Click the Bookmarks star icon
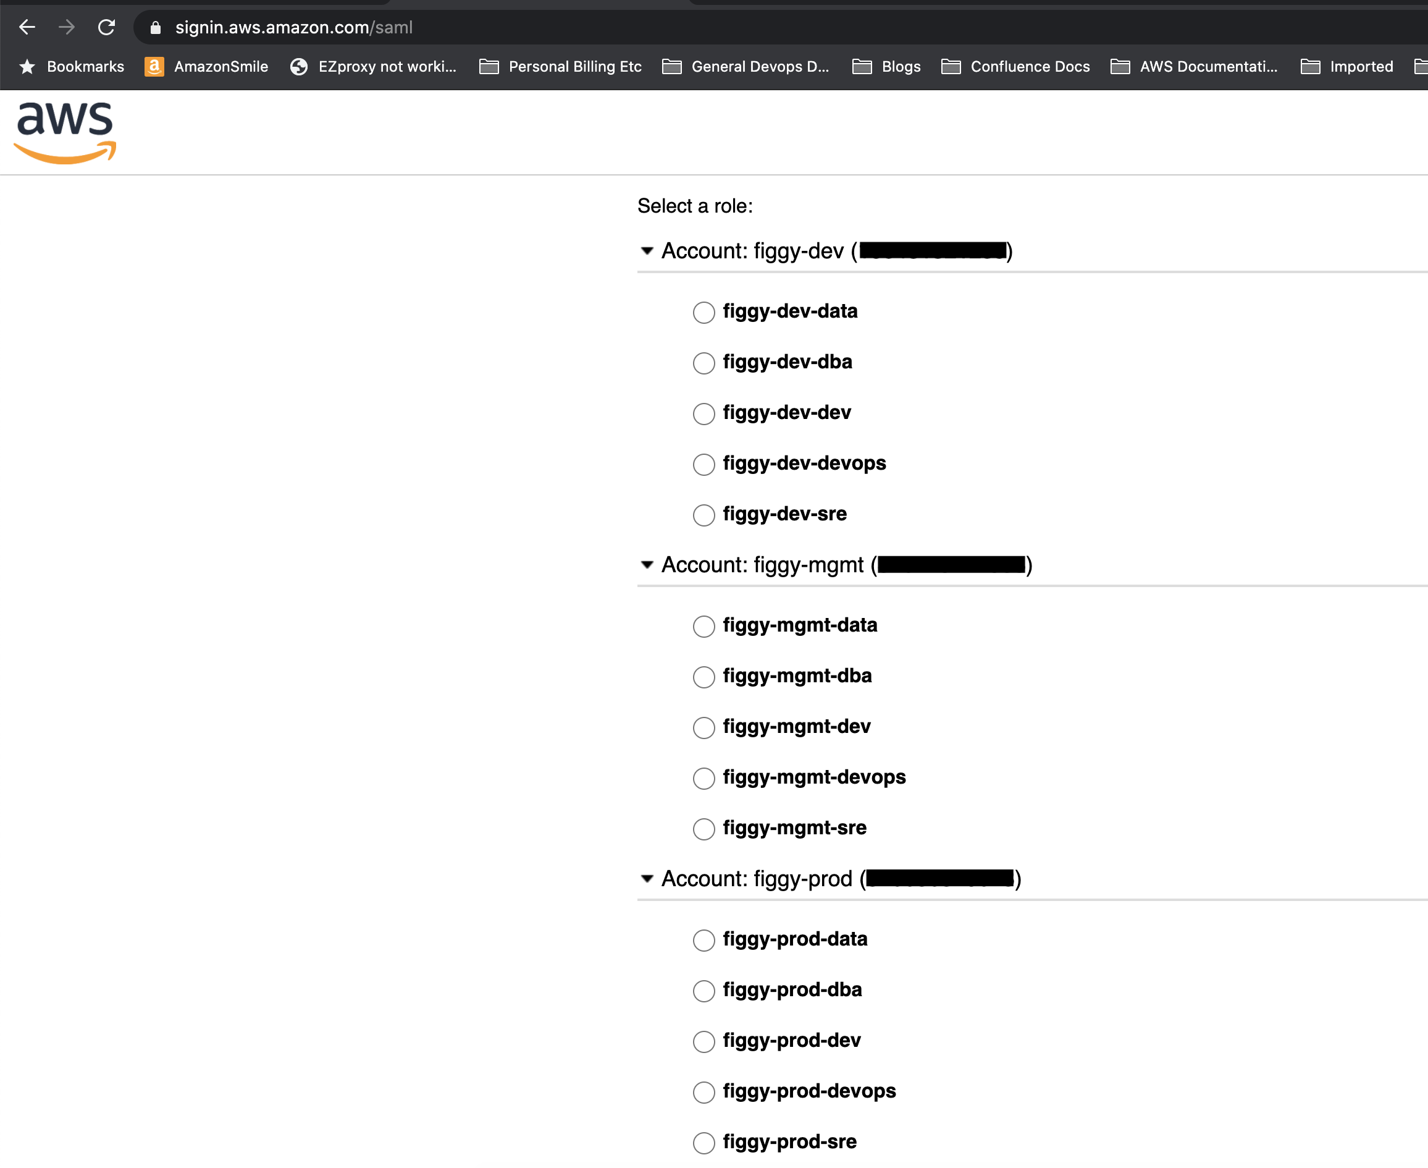The image size is (1428, 1168). (27, 66)
